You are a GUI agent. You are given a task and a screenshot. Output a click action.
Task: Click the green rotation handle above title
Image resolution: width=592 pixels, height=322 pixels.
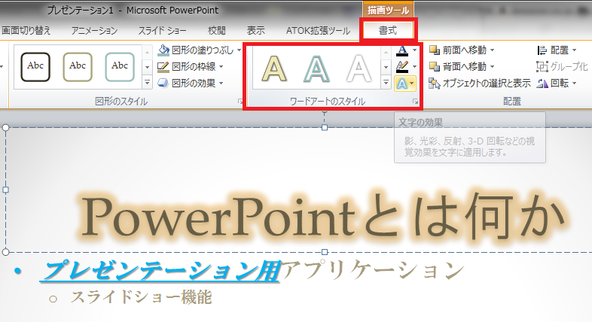[x=325, y=112]
